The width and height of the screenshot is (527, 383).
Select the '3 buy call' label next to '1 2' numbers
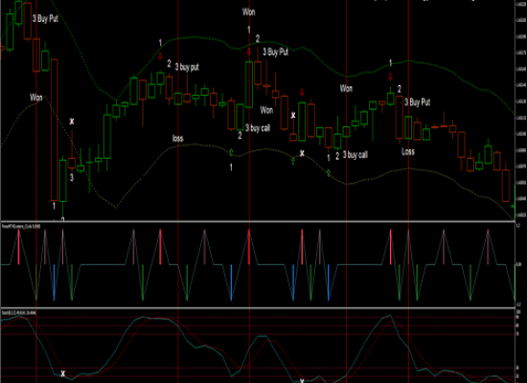[355, 155]
